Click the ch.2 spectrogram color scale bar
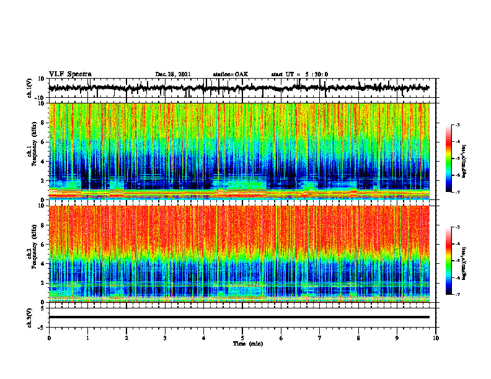 click(448, 261)
